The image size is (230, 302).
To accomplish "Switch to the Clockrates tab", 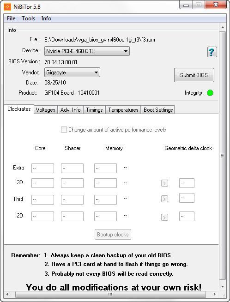I will (19, 109).
